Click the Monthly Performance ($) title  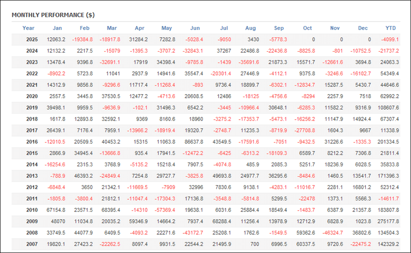[53, 15]
